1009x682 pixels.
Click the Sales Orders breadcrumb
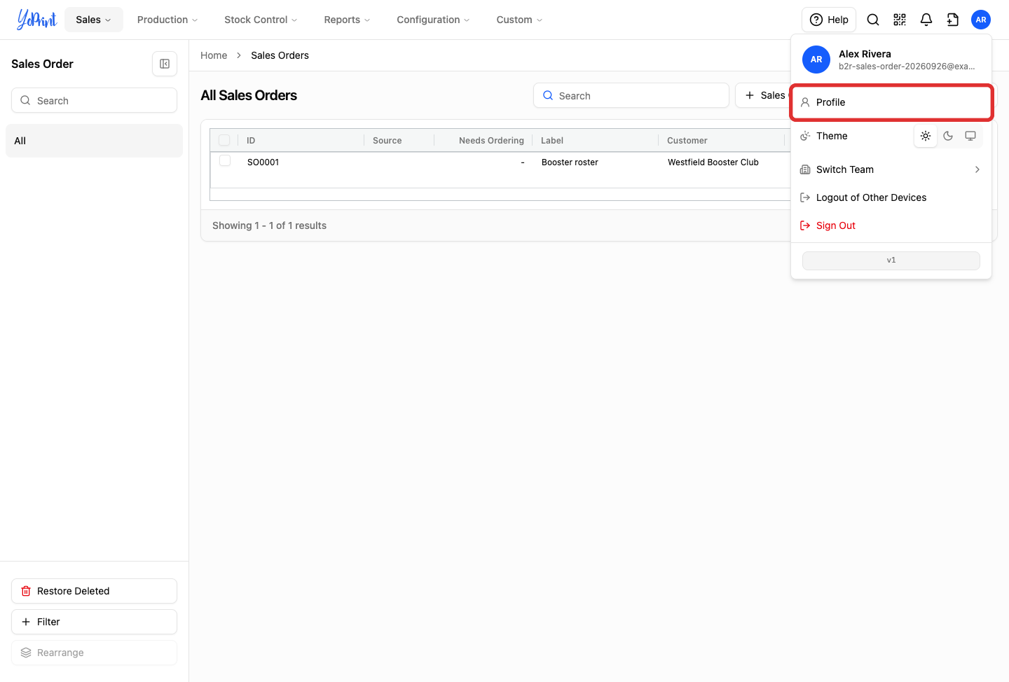[280, 55]
